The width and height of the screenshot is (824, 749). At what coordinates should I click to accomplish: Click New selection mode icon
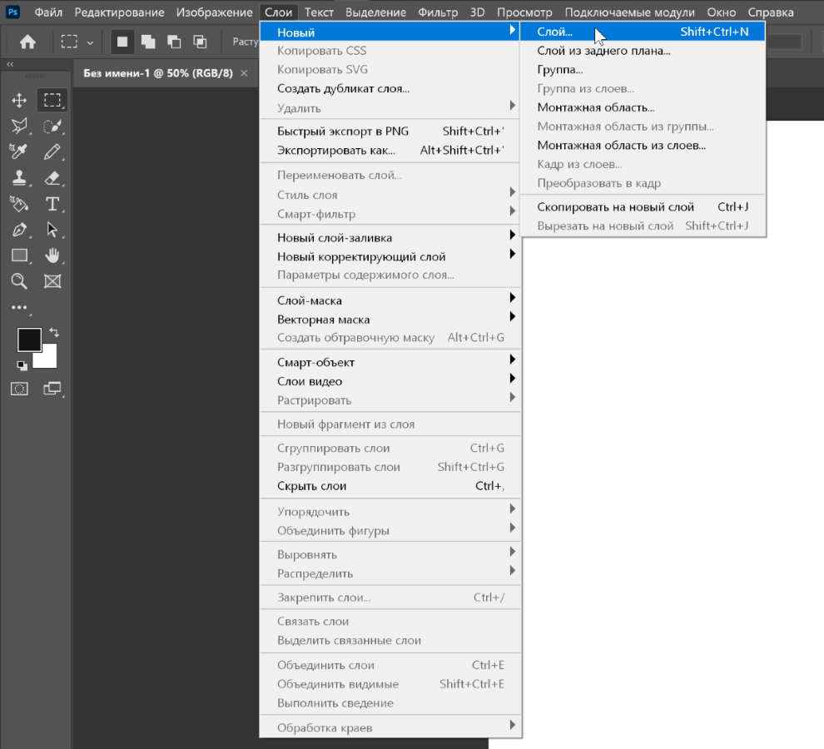(122, 42)
